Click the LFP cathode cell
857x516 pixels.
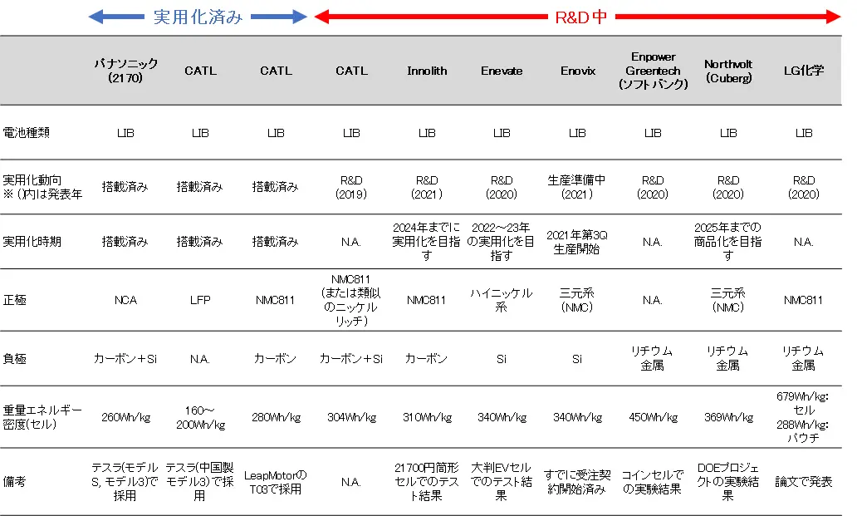coord(200,300)
